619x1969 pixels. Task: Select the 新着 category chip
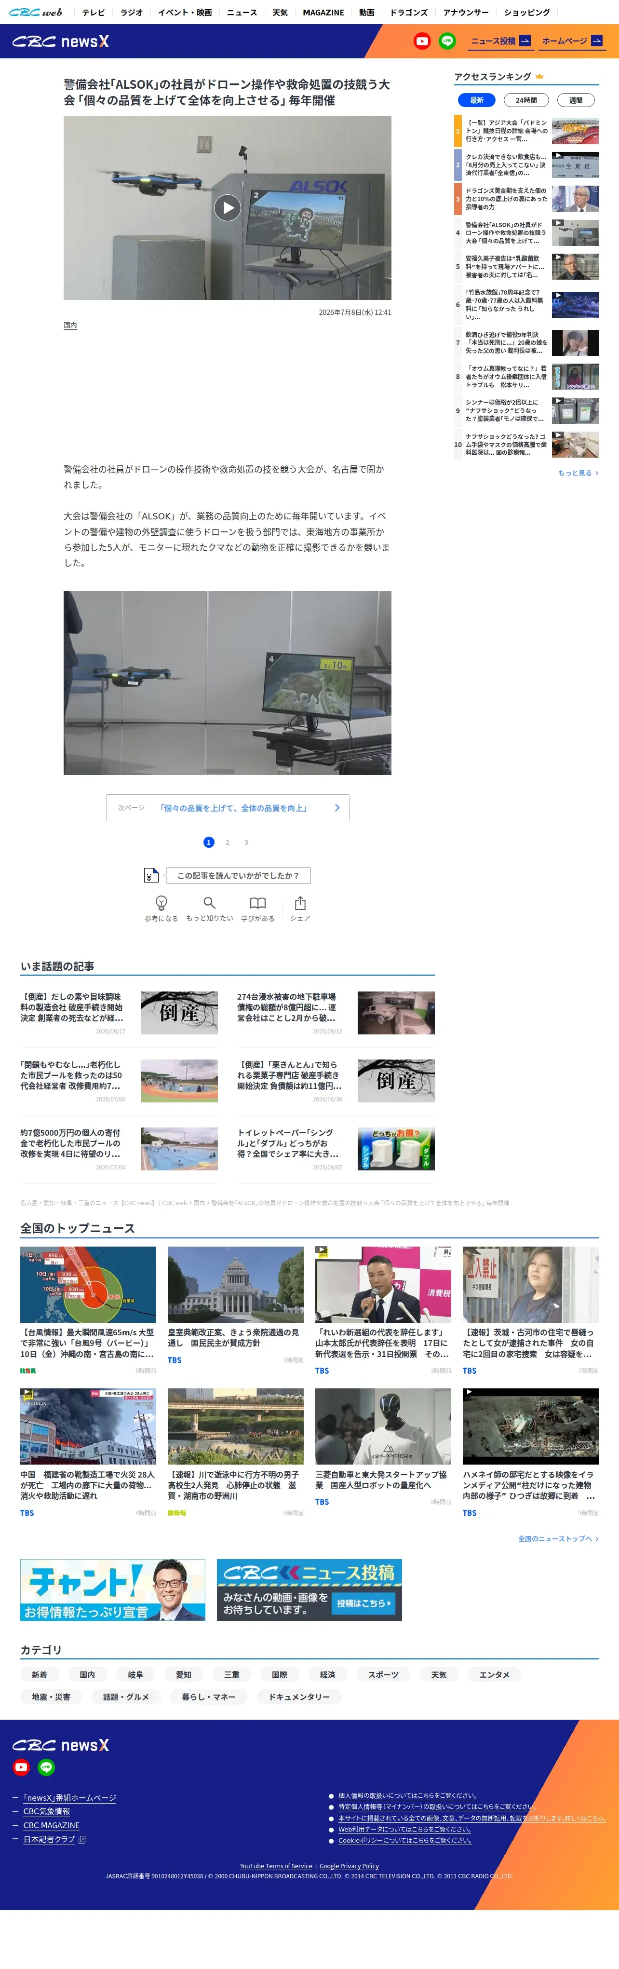point(39,1675)
